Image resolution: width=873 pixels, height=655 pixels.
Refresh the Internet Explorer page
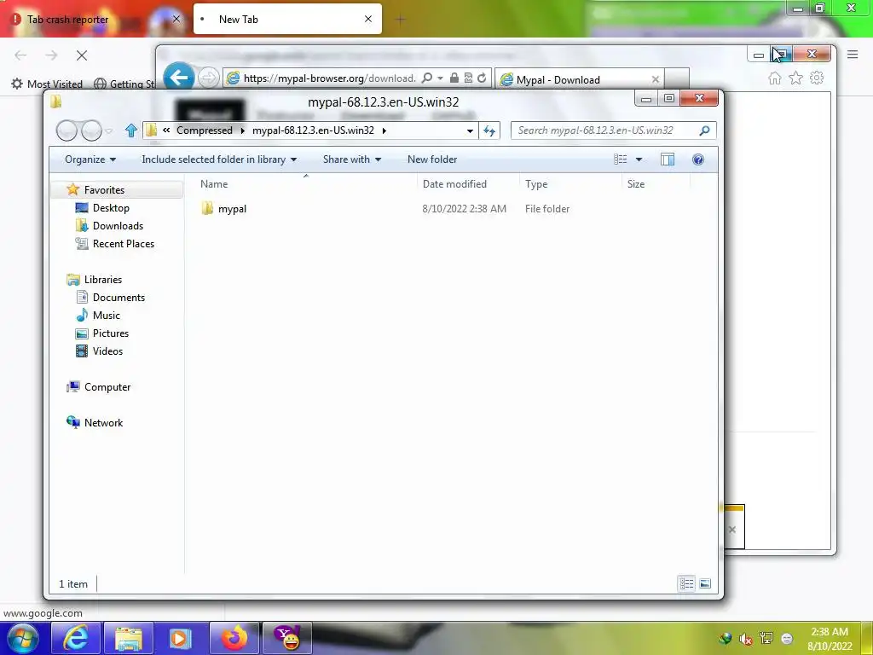click(482, 78)
